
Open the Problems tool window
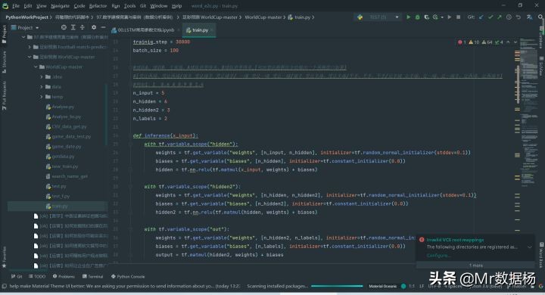click(64, 277)
